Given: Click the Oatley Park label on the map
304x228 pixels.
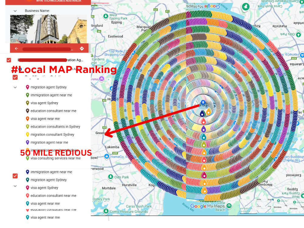Looking at the screenshot, I should (101, 199).
